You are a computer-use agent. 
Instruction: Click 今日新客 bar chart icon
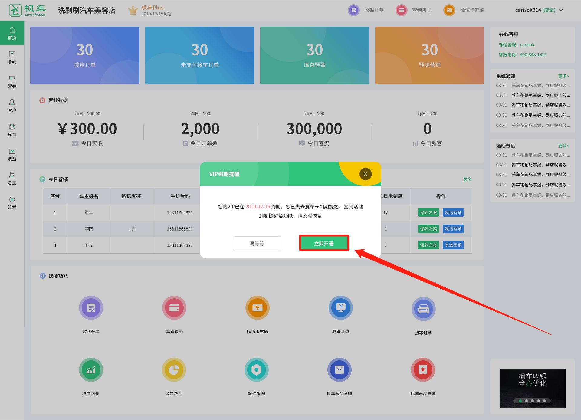[415, 143]
